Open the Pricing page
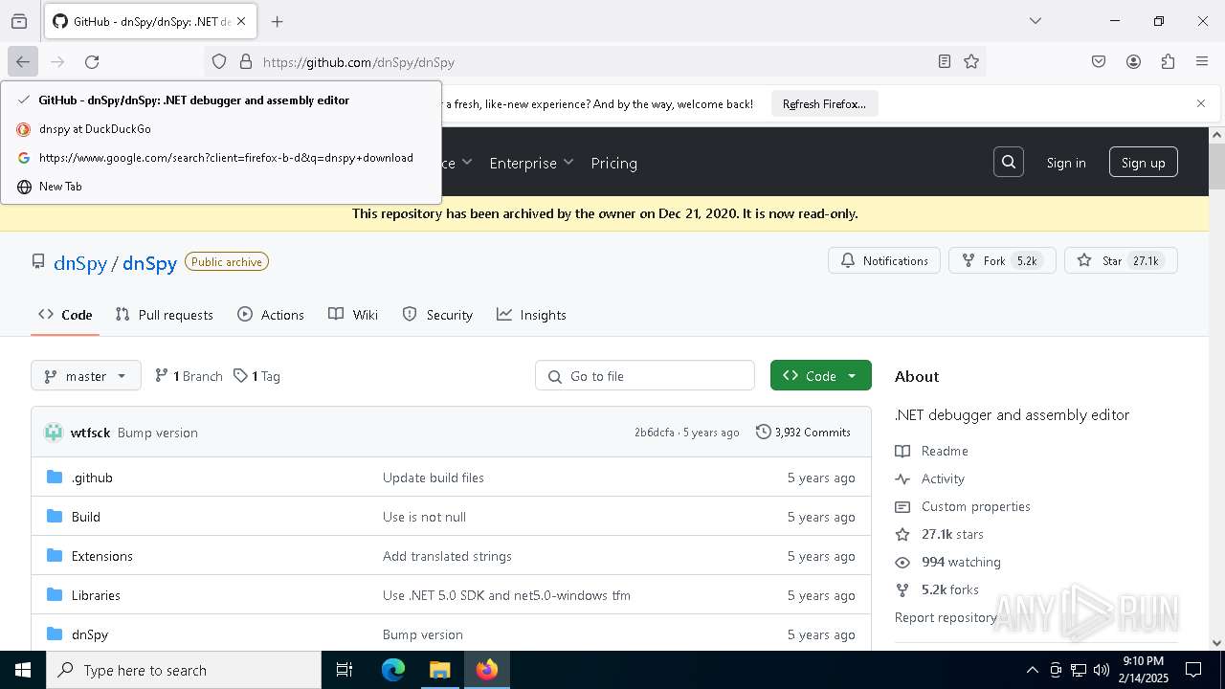The width and height of the screenshot is (1225, 689). (x=613, y=163)
